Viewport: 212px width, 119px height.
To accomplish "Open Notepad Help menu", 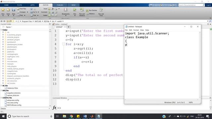I will click(147, 30).
